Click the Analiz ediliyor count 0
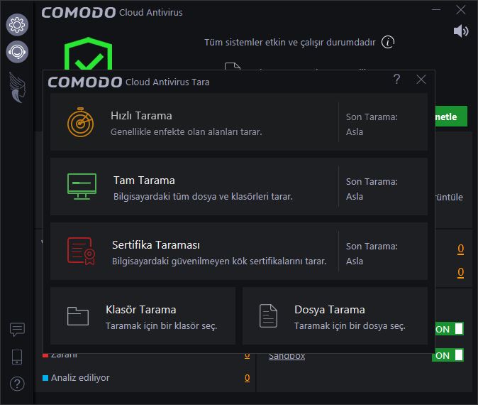Screen dimensions: 478x405 tap(248, 378)
